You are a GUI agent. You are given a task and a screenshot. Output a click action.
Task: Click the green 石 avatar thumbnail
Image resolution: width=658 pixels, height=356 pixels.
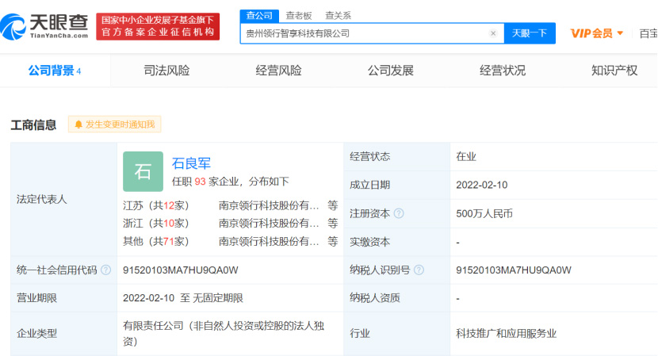143,172
